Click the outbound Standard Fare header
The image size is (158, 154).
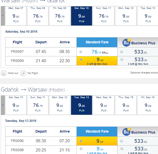[97, 42]
